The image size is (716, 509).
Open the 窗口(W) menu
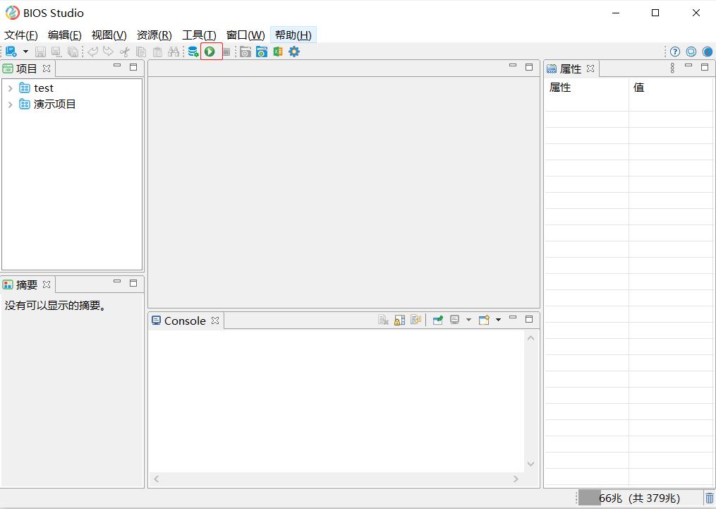pyautogui.click(x=245, y=35)
